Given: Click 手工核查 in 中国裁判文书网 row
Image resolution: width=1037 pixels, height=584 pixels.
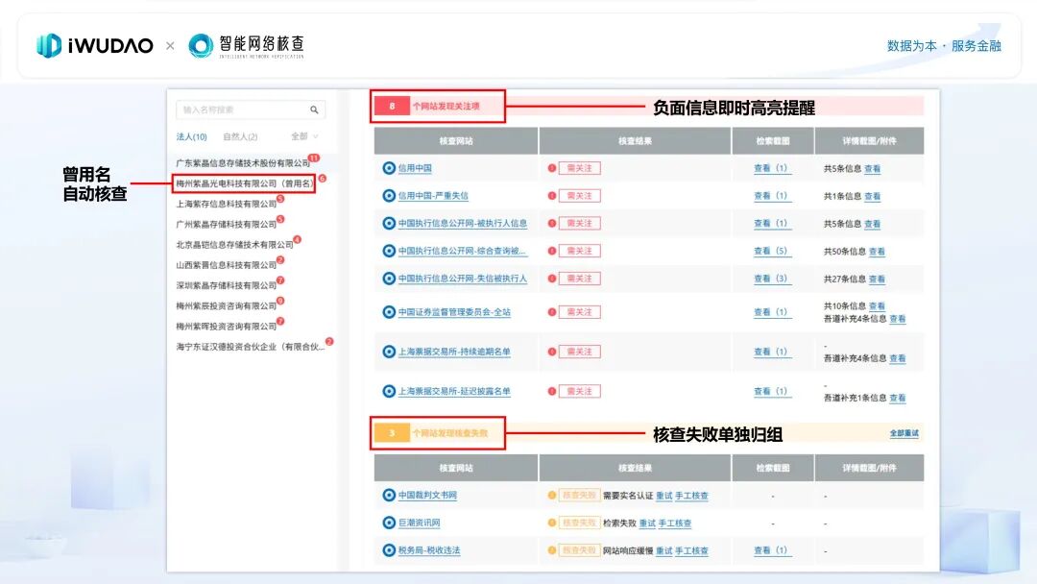Looking at the screenshot, I should (x=691, y=496).
